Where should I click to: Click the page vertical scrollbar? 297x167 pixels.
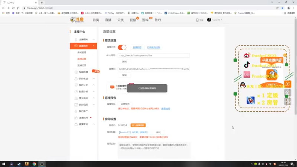point(296,66)
